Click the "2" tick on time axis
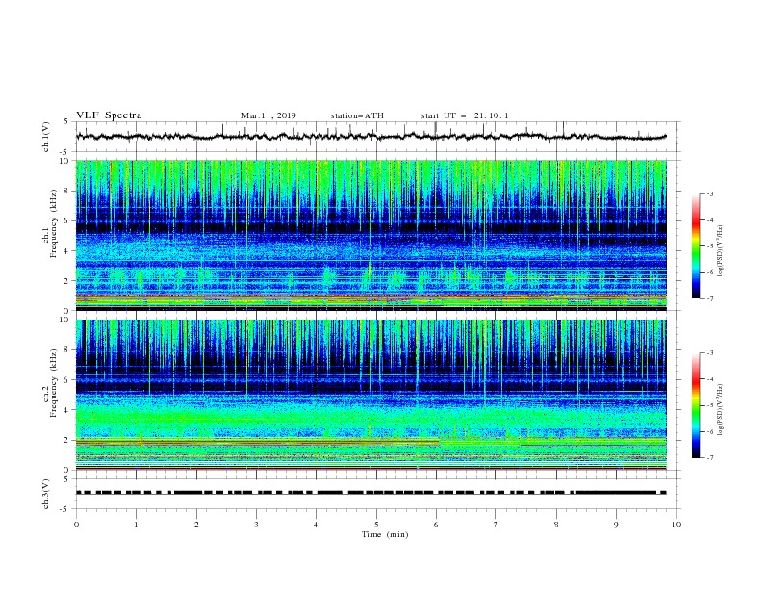The image size is (762, 589). click(196, 525)
